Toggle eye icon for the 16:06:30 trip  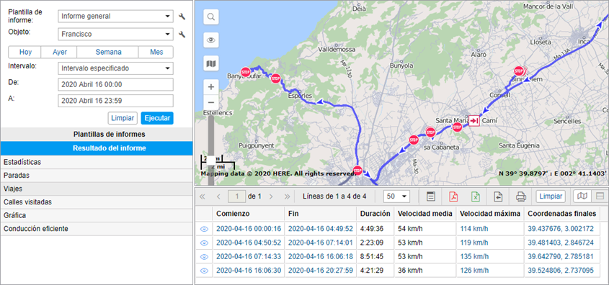(204, 271)
